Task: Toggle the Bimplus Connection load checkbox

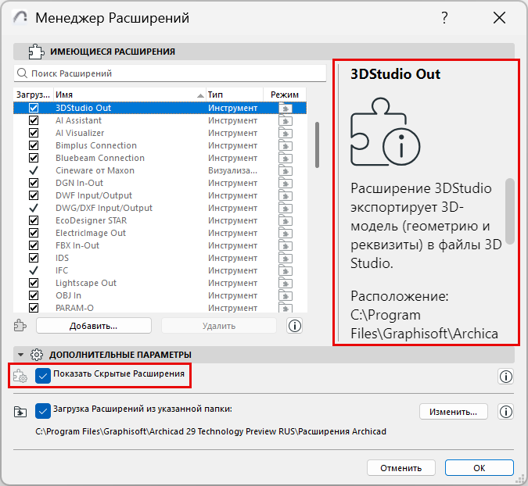Action: click(34, 145)
